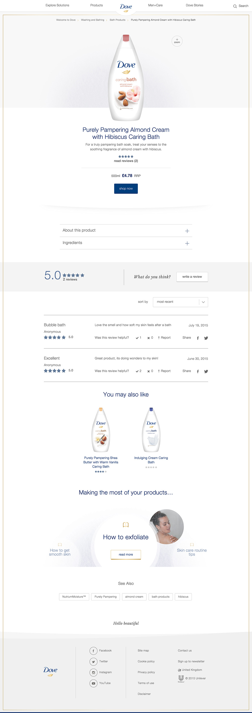
Task: Open the YouTube icon in the footer
Action: pyautogui.click(x=93, y=683)
